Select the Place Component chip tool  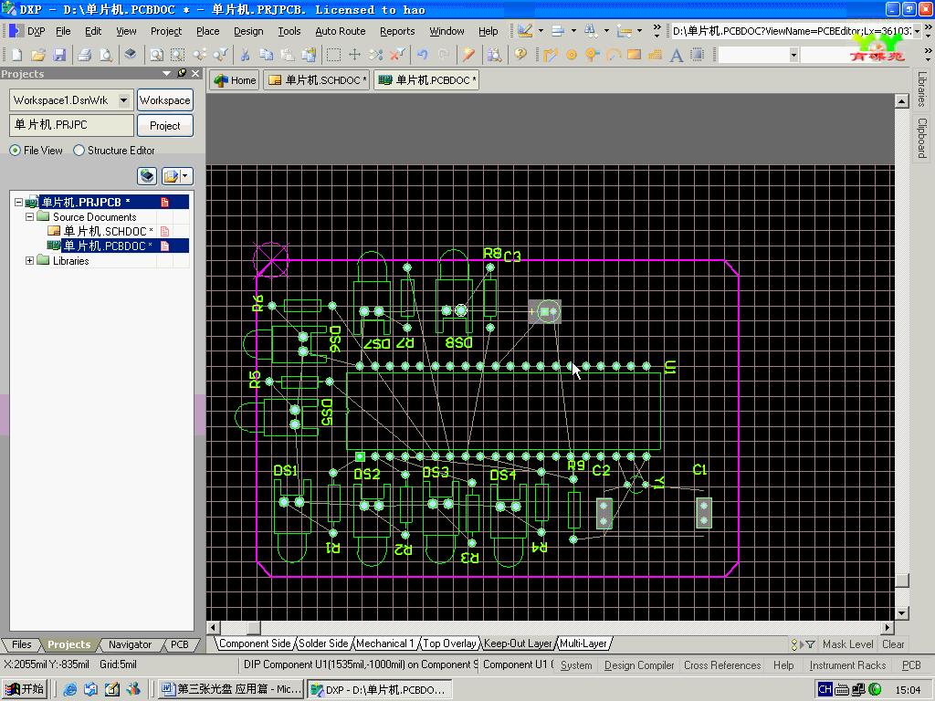[697, 55]
